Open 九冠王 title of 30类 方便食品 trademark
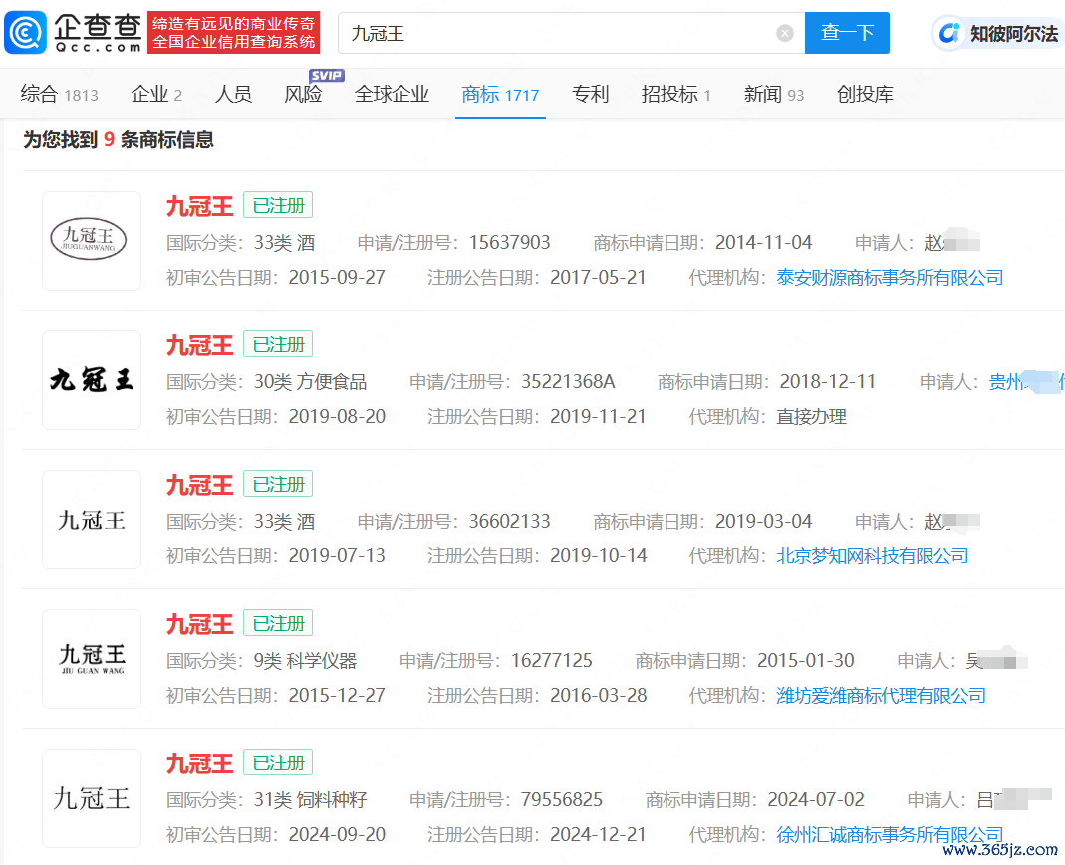 tap(199, 345)
